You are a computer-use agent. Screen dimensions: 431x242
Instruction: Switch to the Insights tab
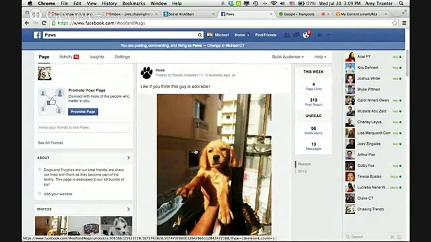97,57
